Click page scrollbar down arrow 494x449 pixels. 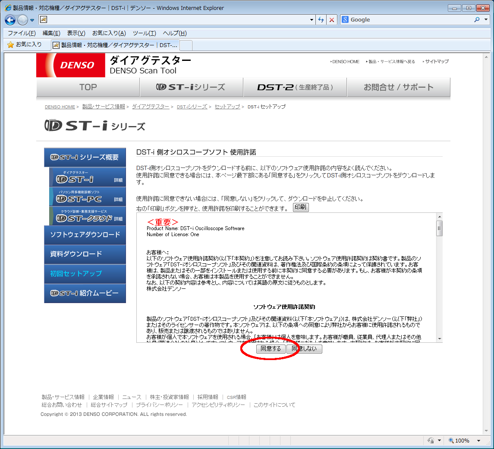486,431
